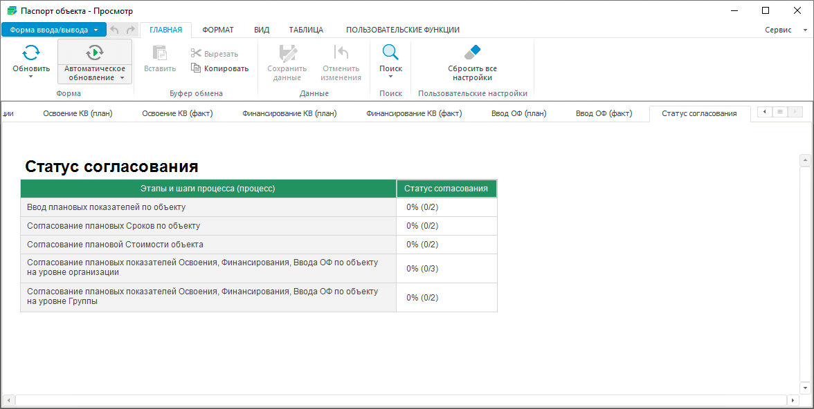Image resolution: width=814 pixels, height=409 pixels.
Task: Open the ТАБЛИЦА ribbon tab
Action: click(x=306, y=30)
